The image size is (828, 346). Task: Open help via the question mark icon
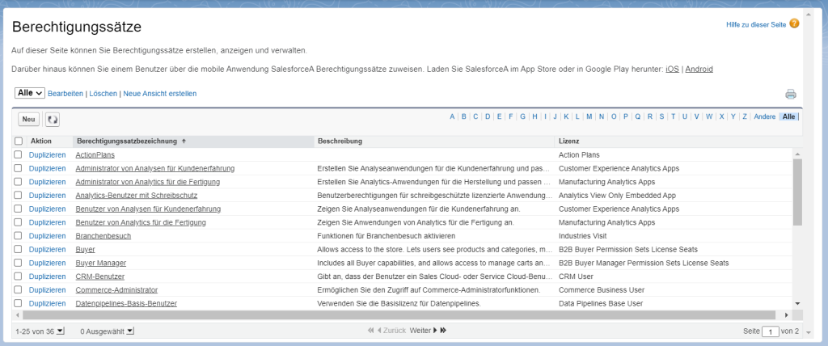coord(794,23)
